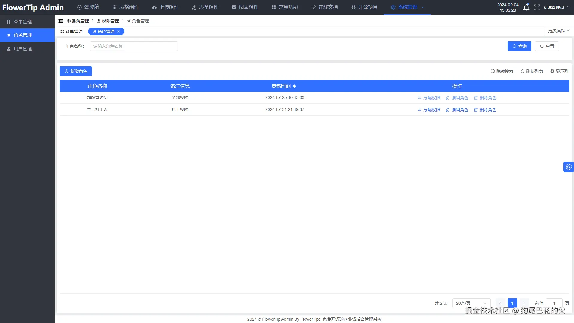Click the 共 2 条 total count
Image resolution: width=574 pixels, height=323 pixels.
(441, 303)
